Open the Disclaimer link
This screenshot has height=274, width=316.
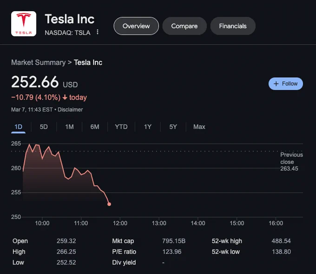70,110
